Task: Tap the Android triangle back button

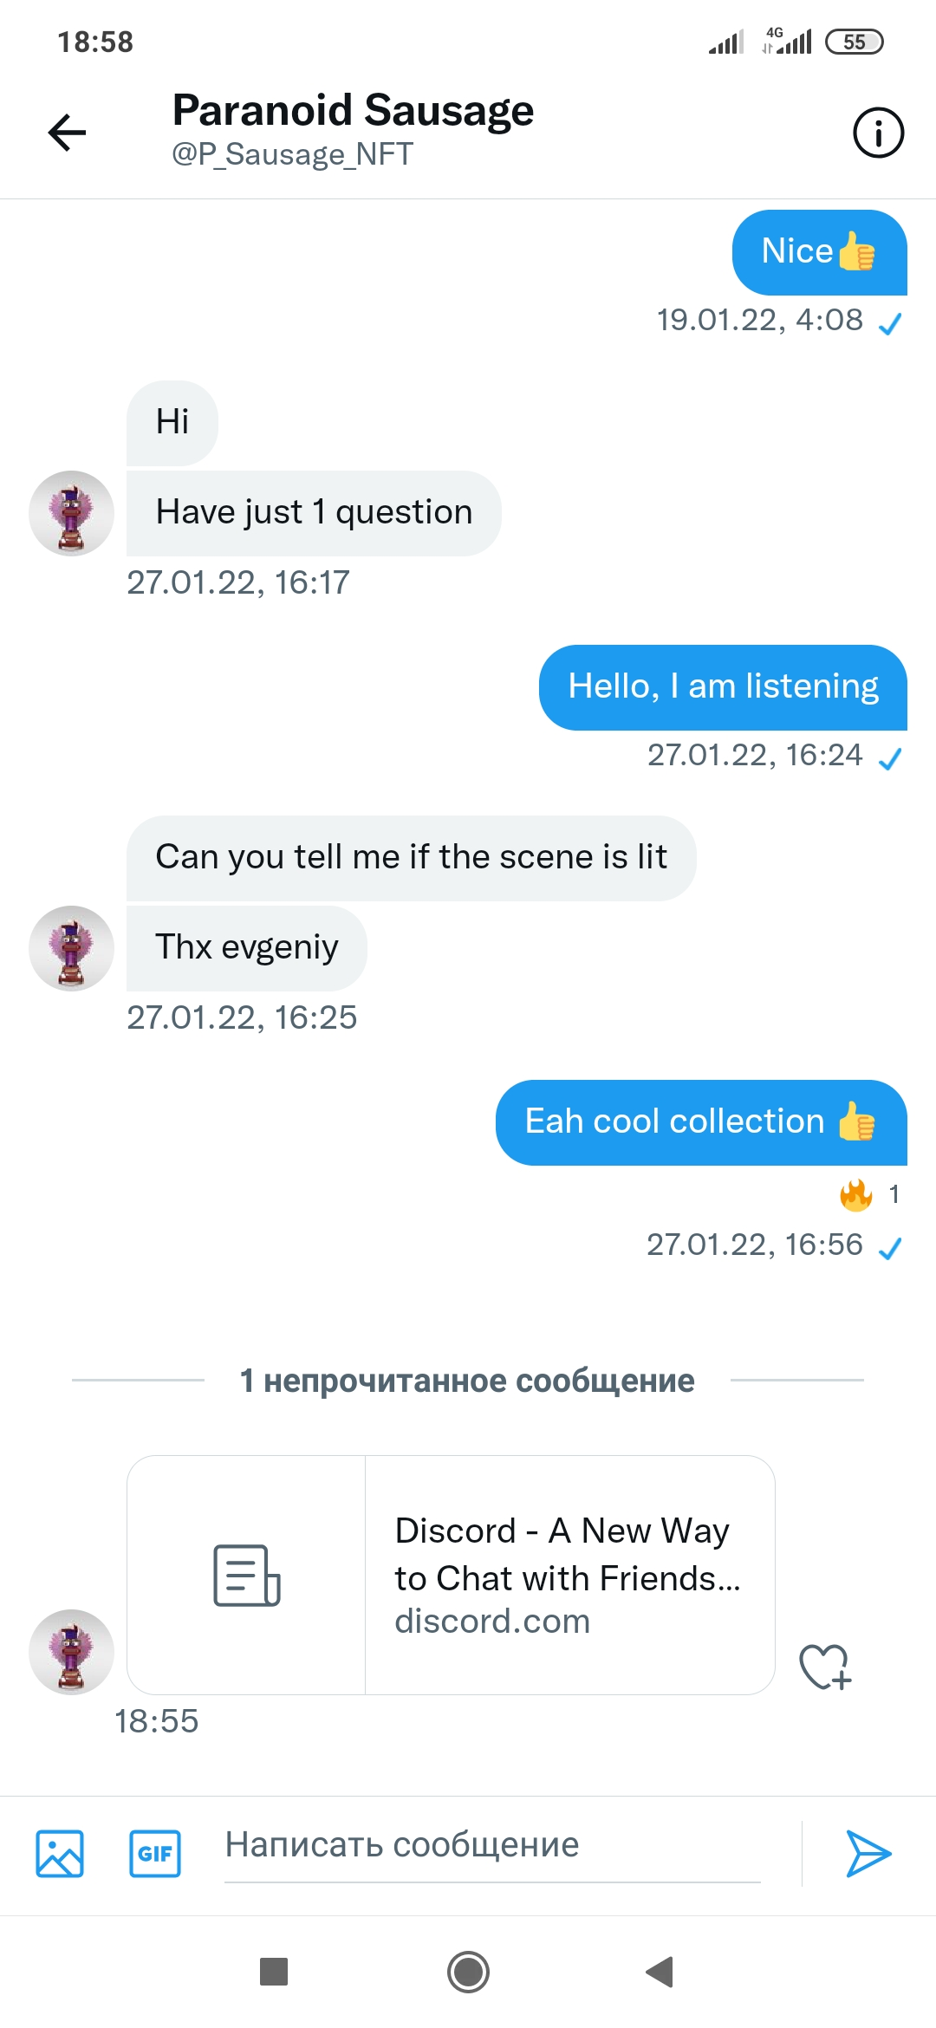Action: [x=660, y=1972]
